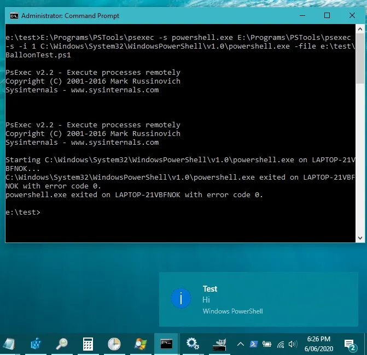Click 'powershell.exe exited on LAPTOP-21VBFNOK' final line
This screenshot has height=355, width=367.
coord(135,195)
